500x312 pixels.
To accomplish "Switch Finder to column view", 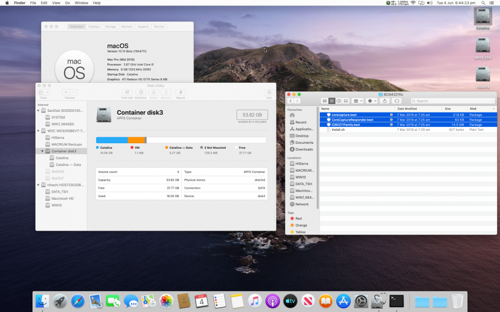I will coord(338,101).
